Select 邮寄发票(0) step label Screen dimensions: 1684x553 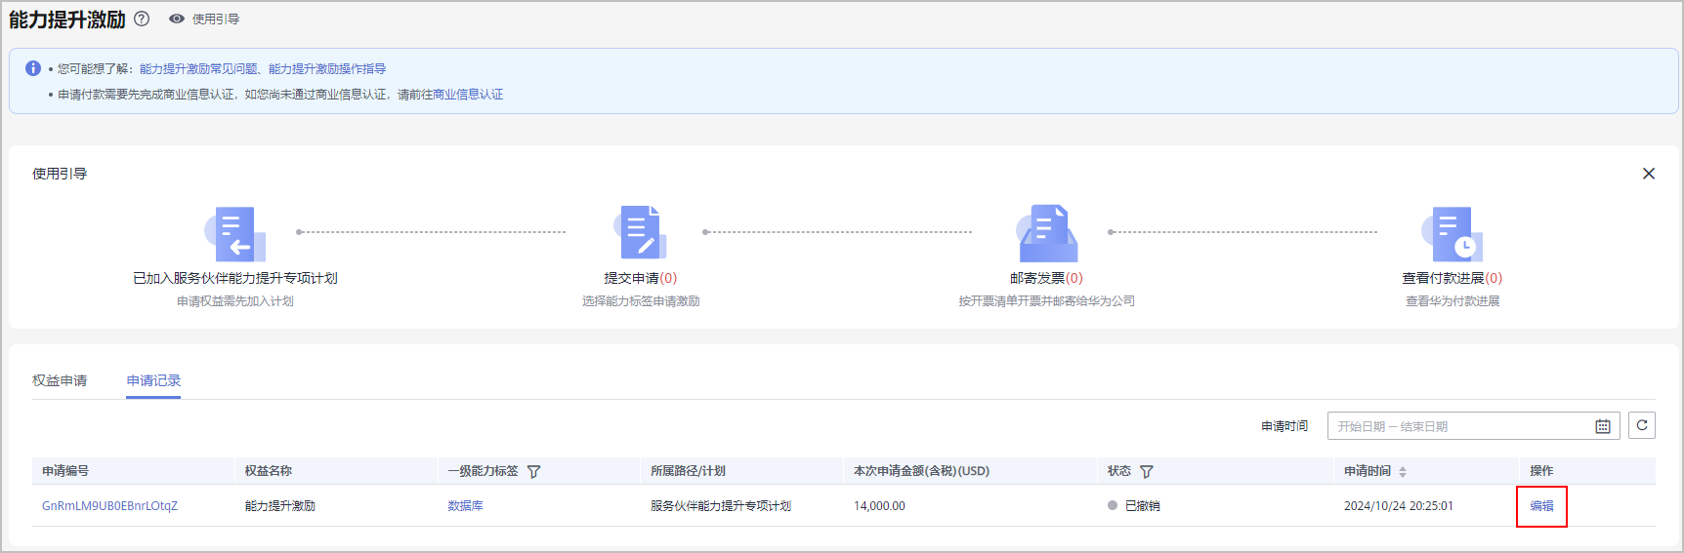click(x=1047, y=278)
